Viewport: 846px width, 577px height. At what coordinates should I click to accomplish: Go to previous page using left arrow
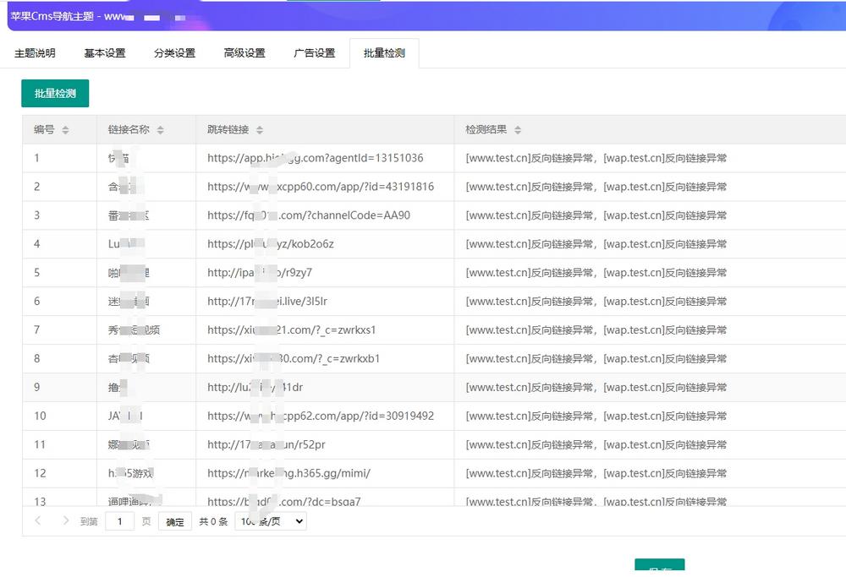[x=38, y=521]
